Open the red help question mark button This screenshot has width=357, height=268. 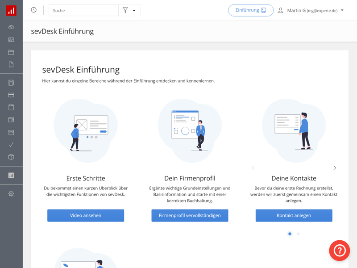339,250
